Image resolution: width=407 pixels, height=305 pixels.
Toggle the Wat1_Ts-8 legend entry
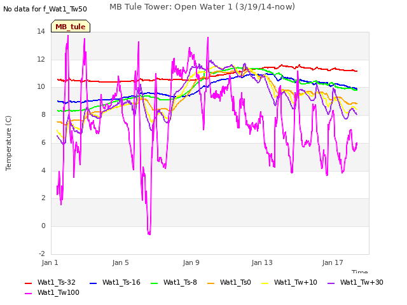174,282
